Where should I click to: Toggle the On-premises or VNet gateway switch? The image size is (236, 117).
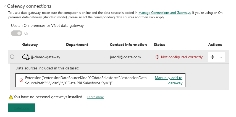click(x=16, y=33)
